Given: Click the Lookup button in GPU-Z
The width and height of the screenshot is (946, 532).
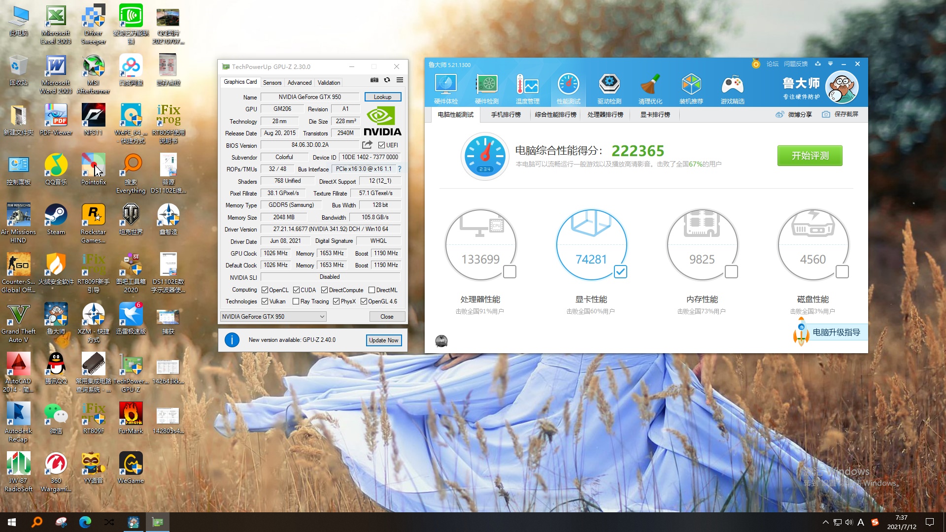Looking at the screenshot, I should [x=382, y=97].
